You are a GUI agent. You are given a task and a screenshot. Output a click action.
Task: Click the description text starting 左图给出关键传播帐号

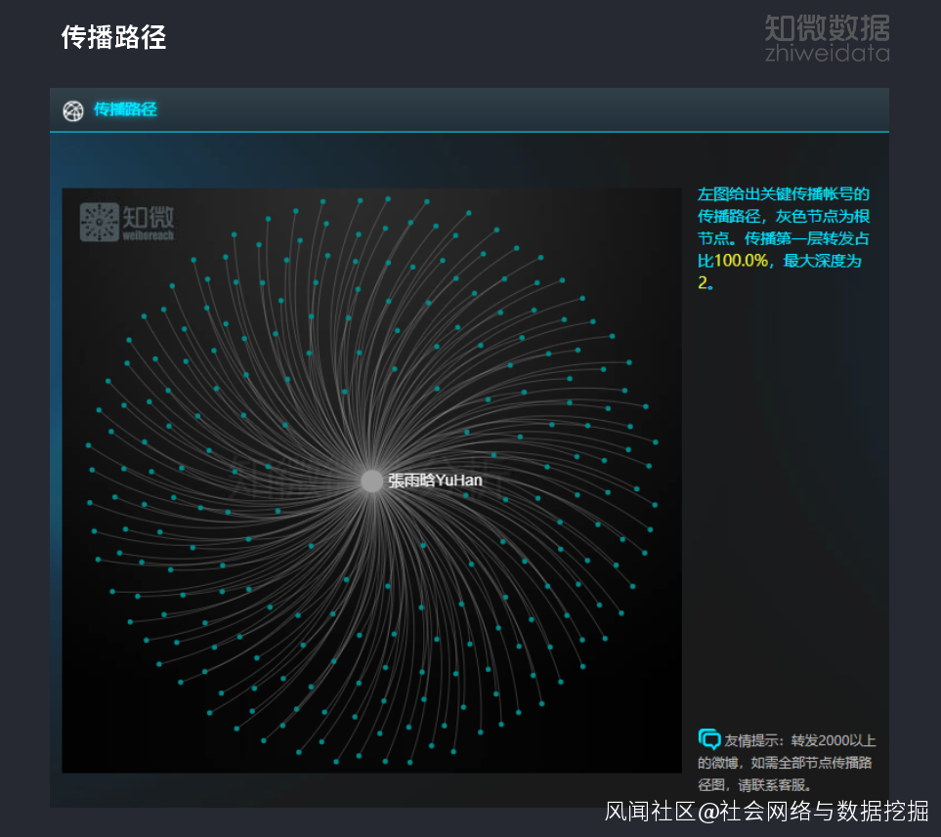(783, 238)
